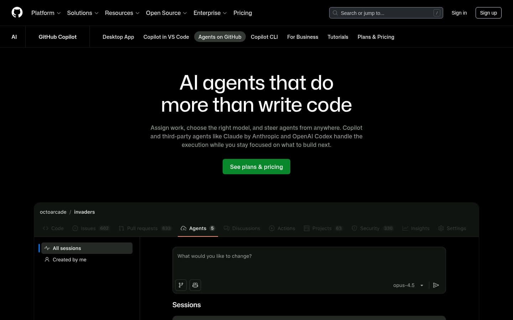Open the Copilot CLI tab
The width and height of the screenshot is (513, 320).
click(x=264, y=37)
